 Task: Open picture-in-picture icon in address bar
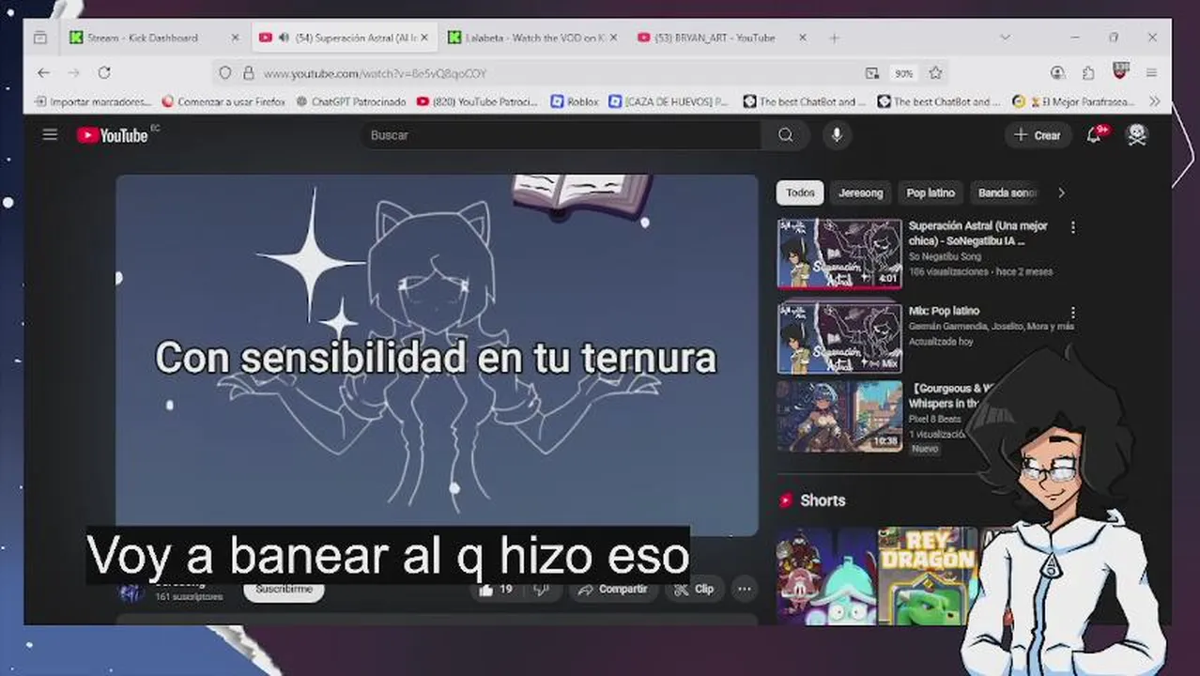[x=872, y=73]
